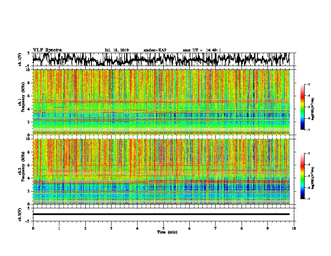Viewport: 331px width, 256px height.
Task: Click the "6" kHz tick label on ch.2 axis
Action: pyautogui.click(x=29, y=165)
